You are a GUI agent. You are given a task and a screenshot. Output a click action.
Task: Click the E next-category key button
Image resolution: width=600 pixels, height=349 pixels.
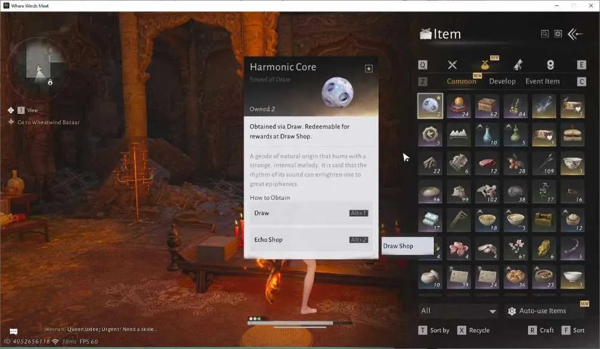(x=581, y=65)
